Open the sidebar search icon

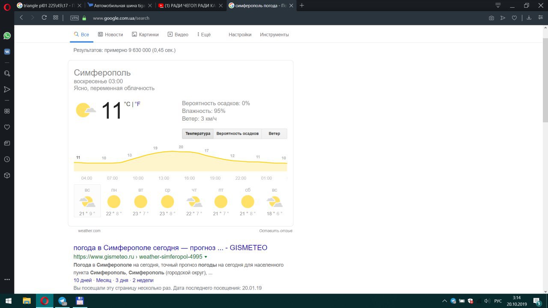click(x=7, y=74)
